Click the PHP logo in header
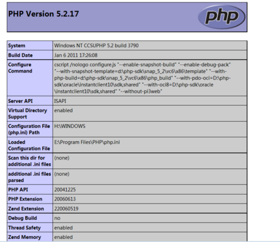This screenshot has width=280, height=242. tap(221, 17)
